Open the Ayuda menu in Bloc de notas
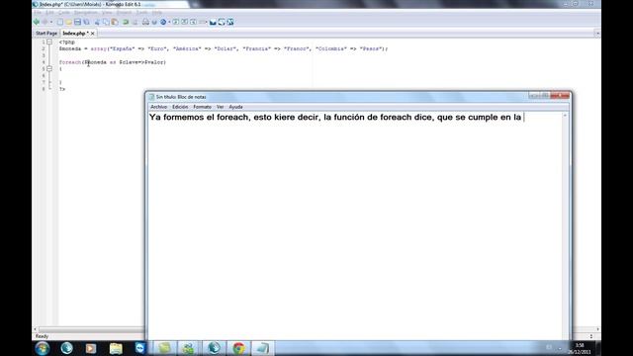This screenshot has height=356, width=633. (x=235, y=107)
